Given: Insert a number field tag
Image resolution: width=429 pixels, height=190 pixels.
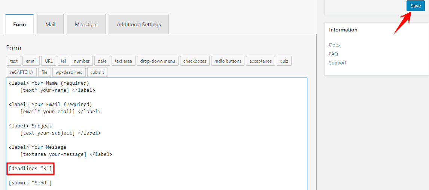Looking at the screenshot, I should pyautogui.click(x=82, y=61).
